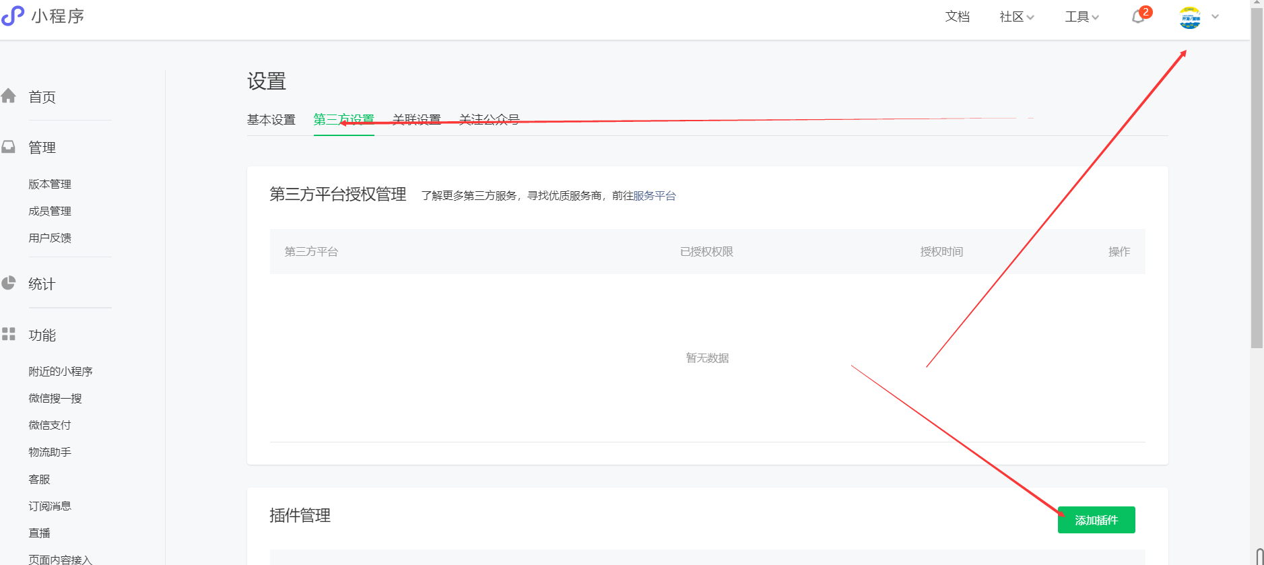Switch to the 关联设置 tab

pyautogui.click(x=416, y=120)
